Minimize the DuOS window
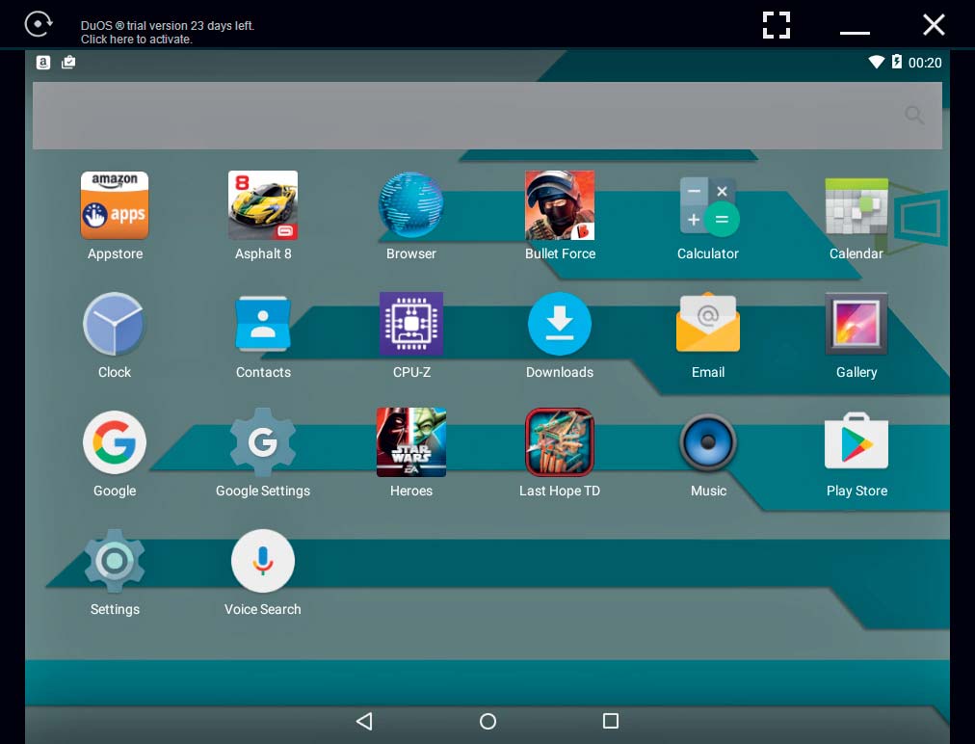The height and width of the screenshot is (744, 975). (855, 33)
